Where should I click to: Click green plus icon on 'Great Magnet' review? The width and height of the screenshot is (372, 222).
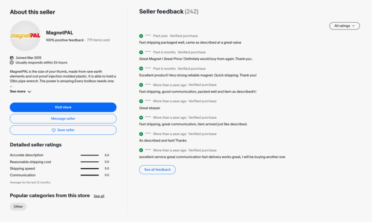[x=141, y=52]
